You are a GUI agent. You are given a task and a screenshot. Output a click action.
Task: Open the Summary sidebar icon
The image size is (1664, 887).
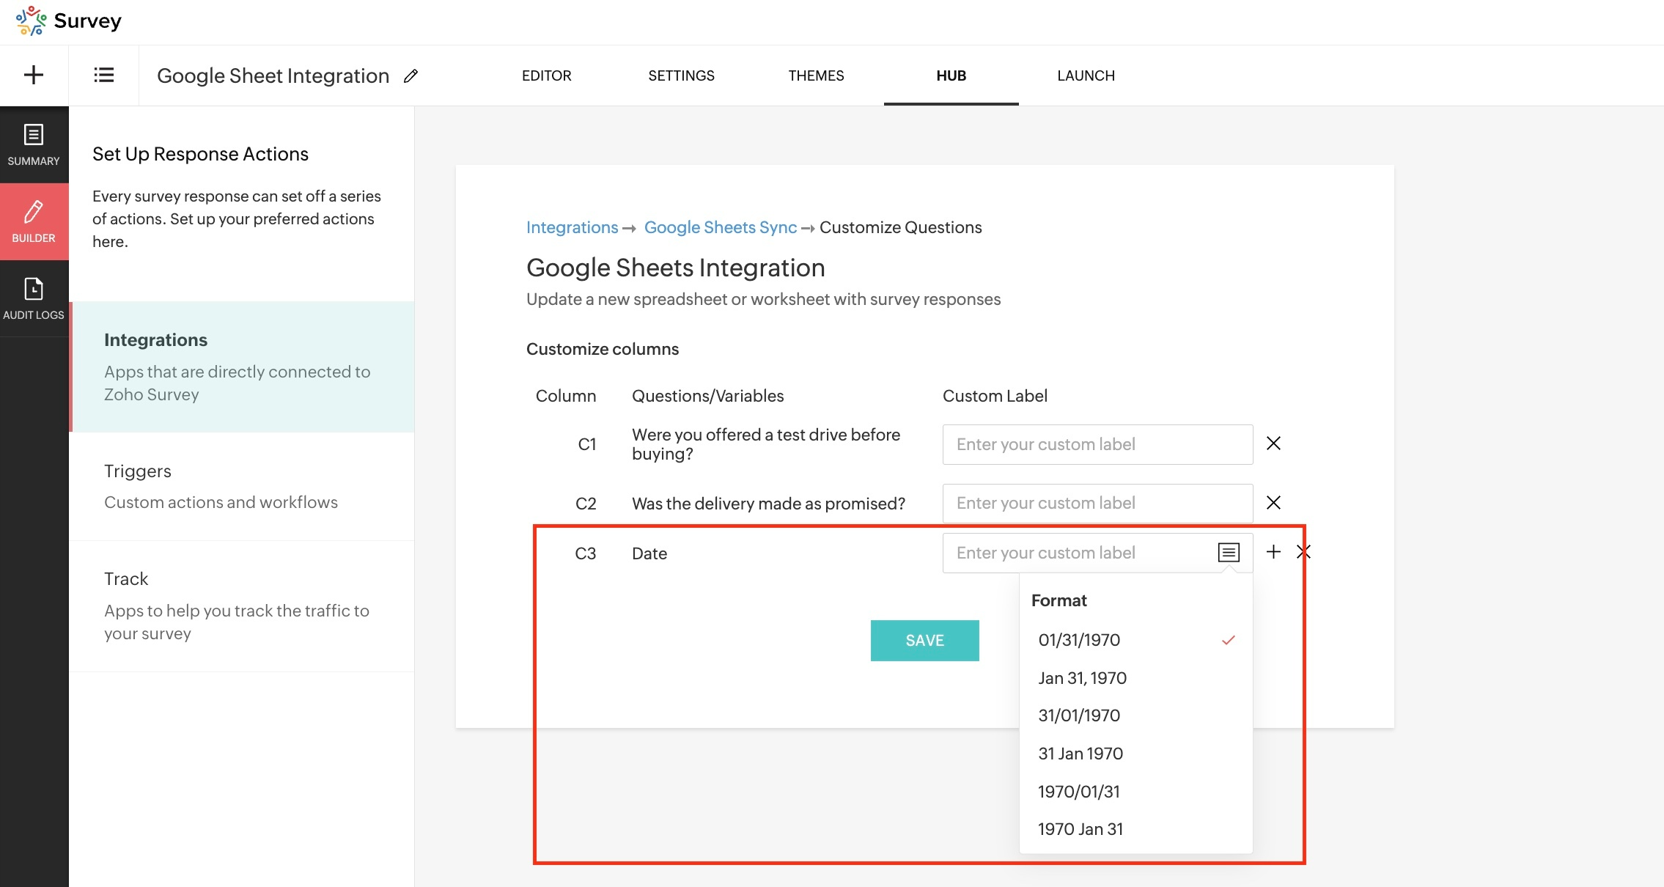(x=34, y=144)
